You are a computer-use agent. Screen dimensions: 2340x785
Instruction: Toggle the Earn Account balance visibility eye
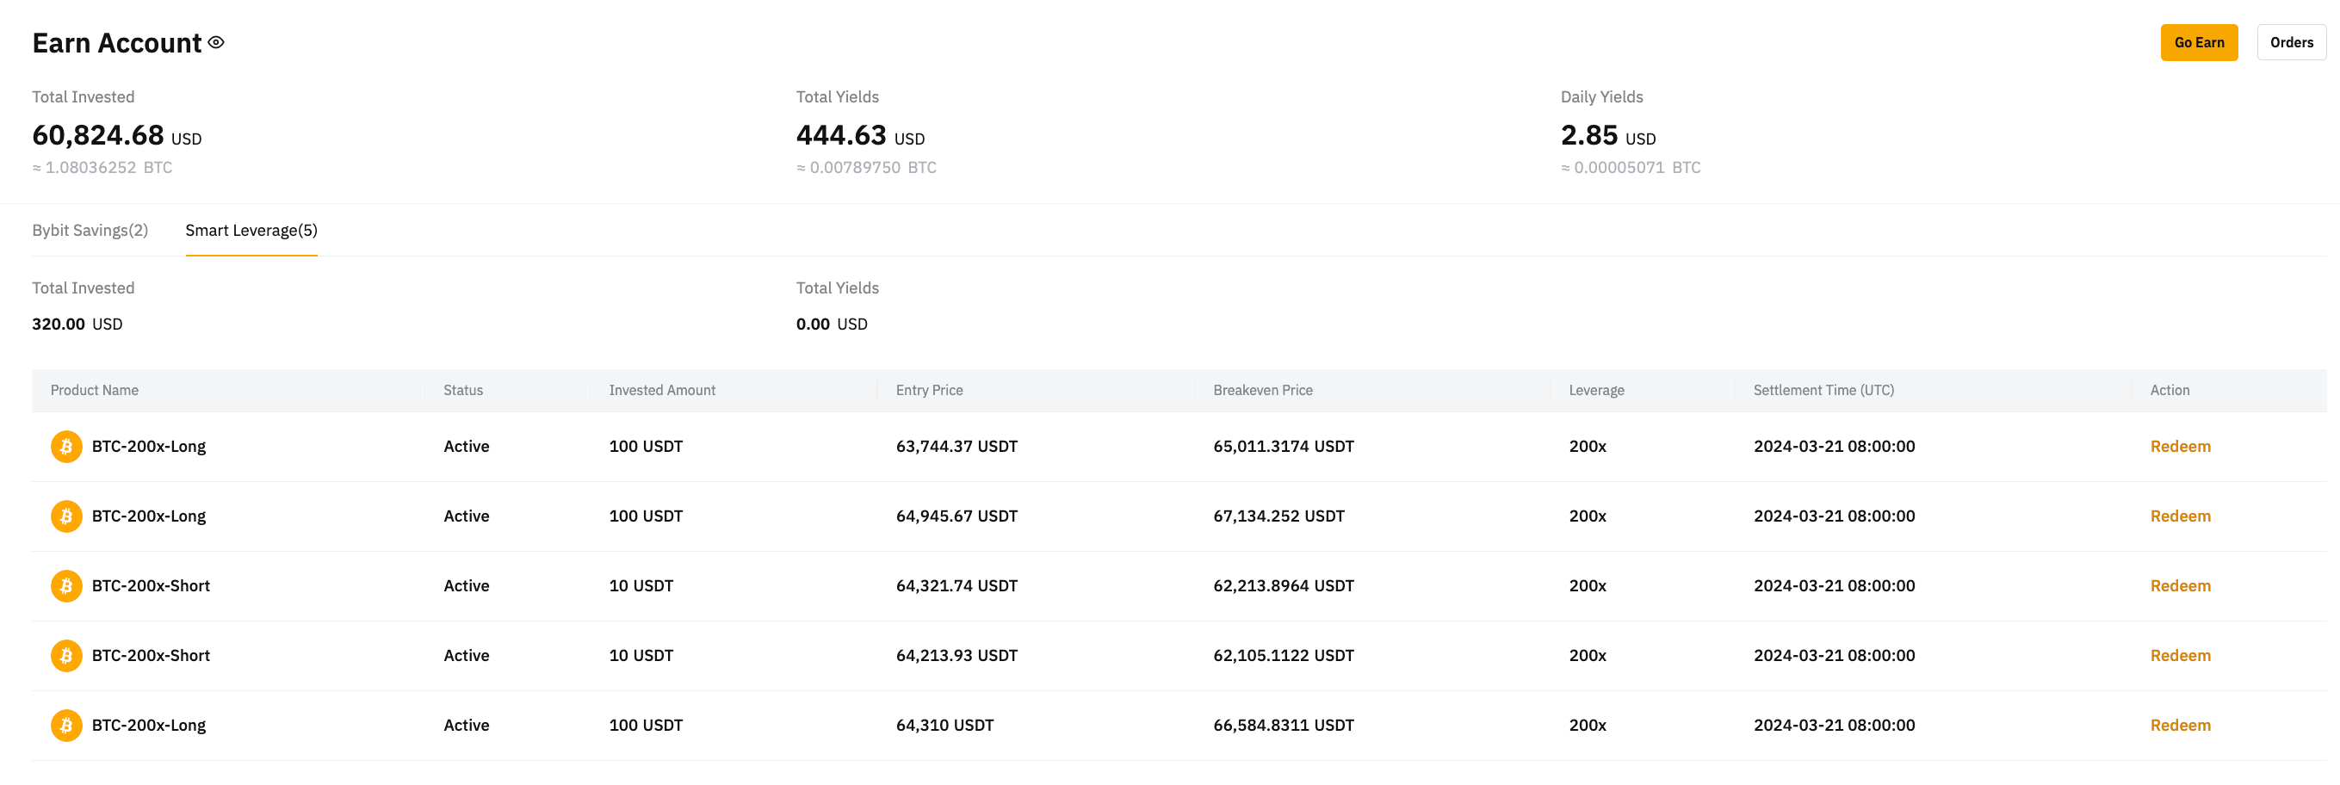(x=216, y=43)
